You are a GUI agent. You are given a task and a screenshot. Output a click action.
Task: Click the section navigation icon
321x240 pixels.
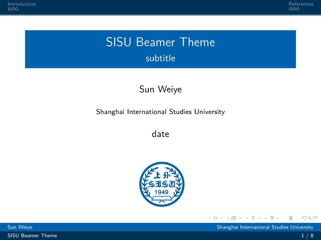coord(272,218)
